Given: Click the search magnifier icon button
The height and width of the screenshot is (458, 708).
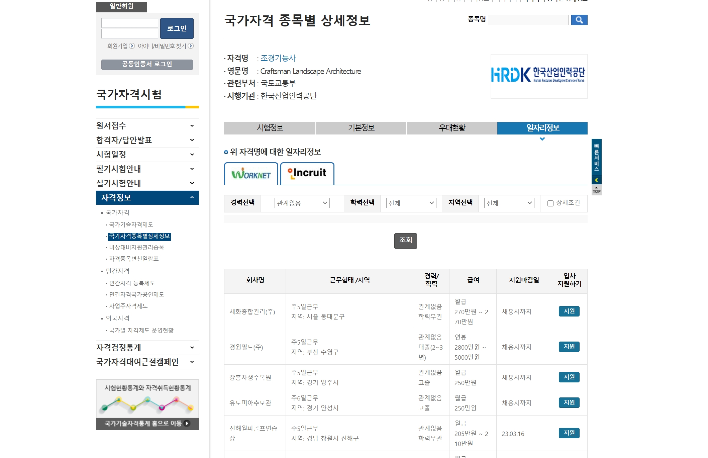Looking at the screenshot, I should point(579,20).
